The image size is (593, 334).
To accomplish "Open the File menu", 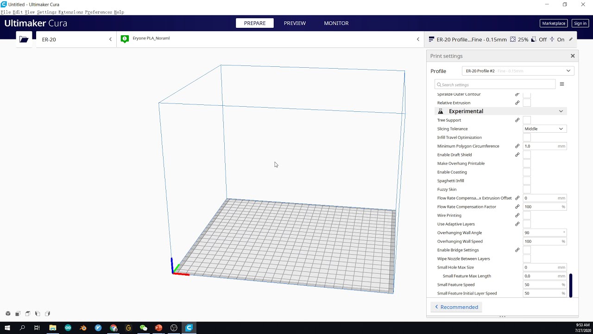I will [5, 12].
